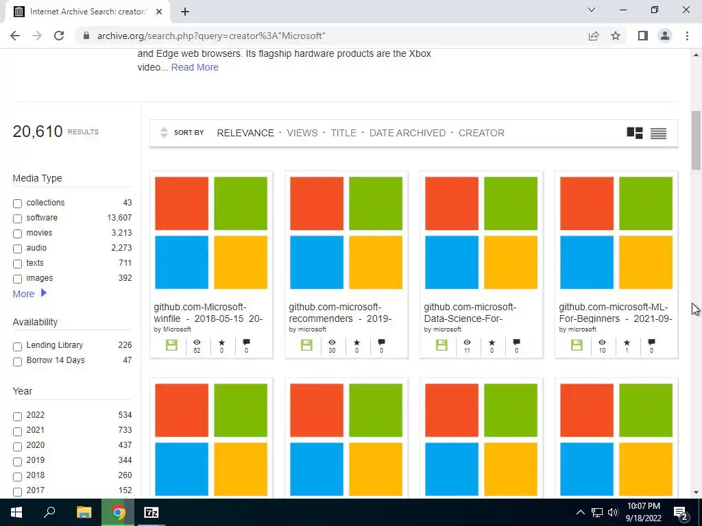Check the images media type filter

pos(17,279)
